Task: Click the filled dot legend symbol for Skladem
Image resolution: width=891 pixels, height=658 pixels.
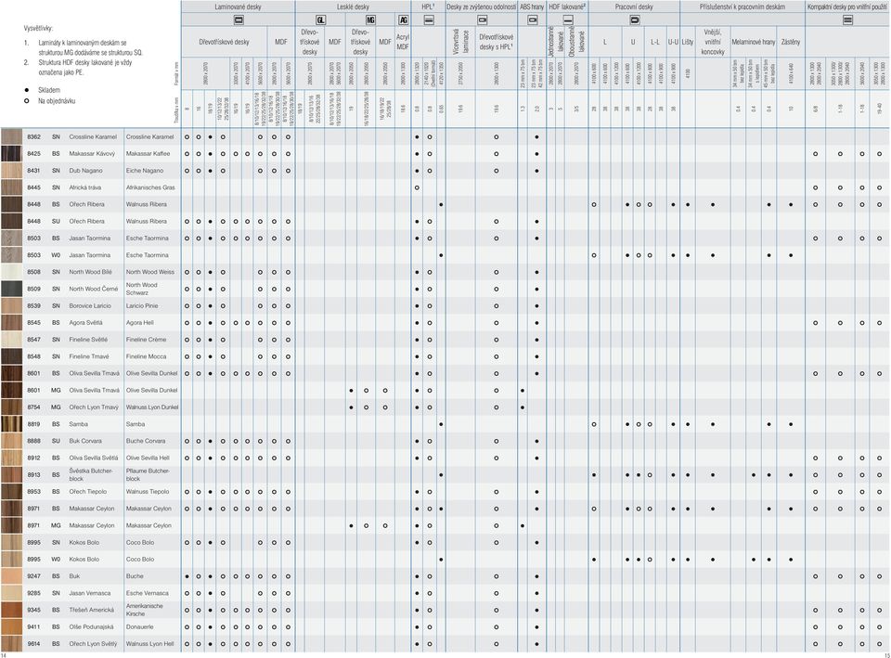Action: tap(27, 90)
